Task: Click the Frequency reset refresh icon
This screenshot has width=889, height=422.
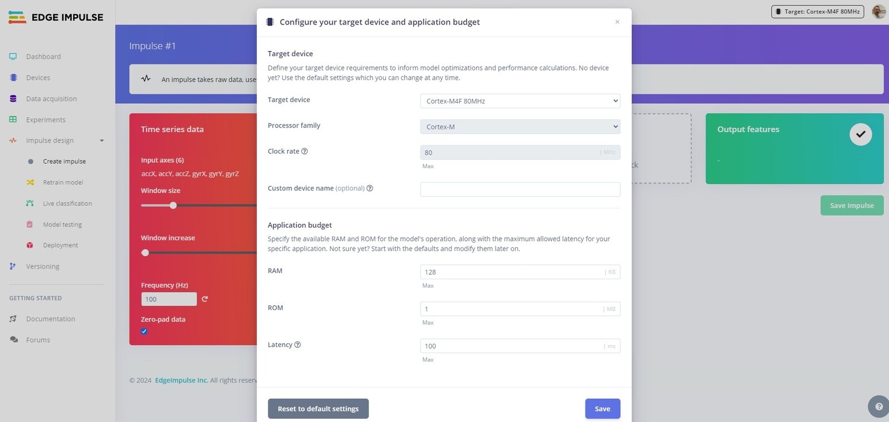Action: pyautogui.click(x=204, y=299)
